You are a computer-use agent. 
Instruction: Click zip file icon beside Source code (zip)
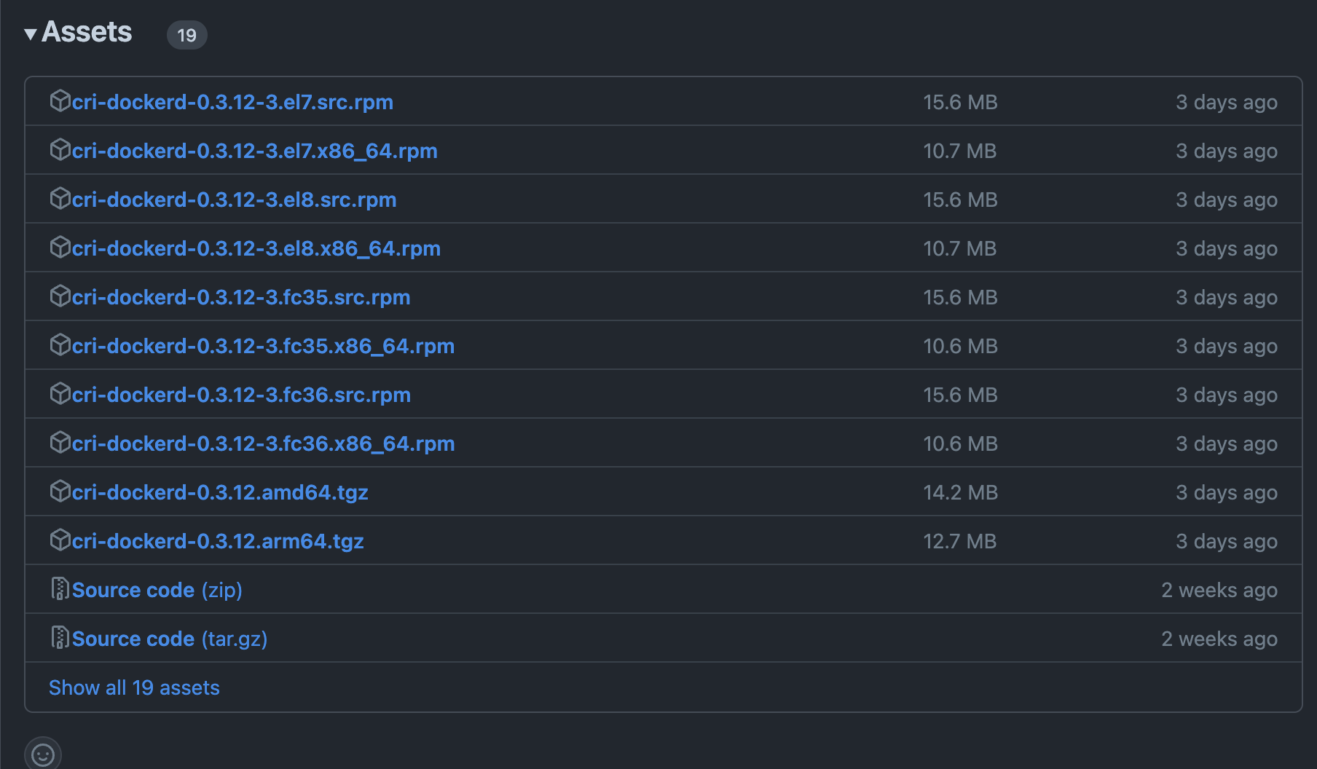click(x=60, y=589)
